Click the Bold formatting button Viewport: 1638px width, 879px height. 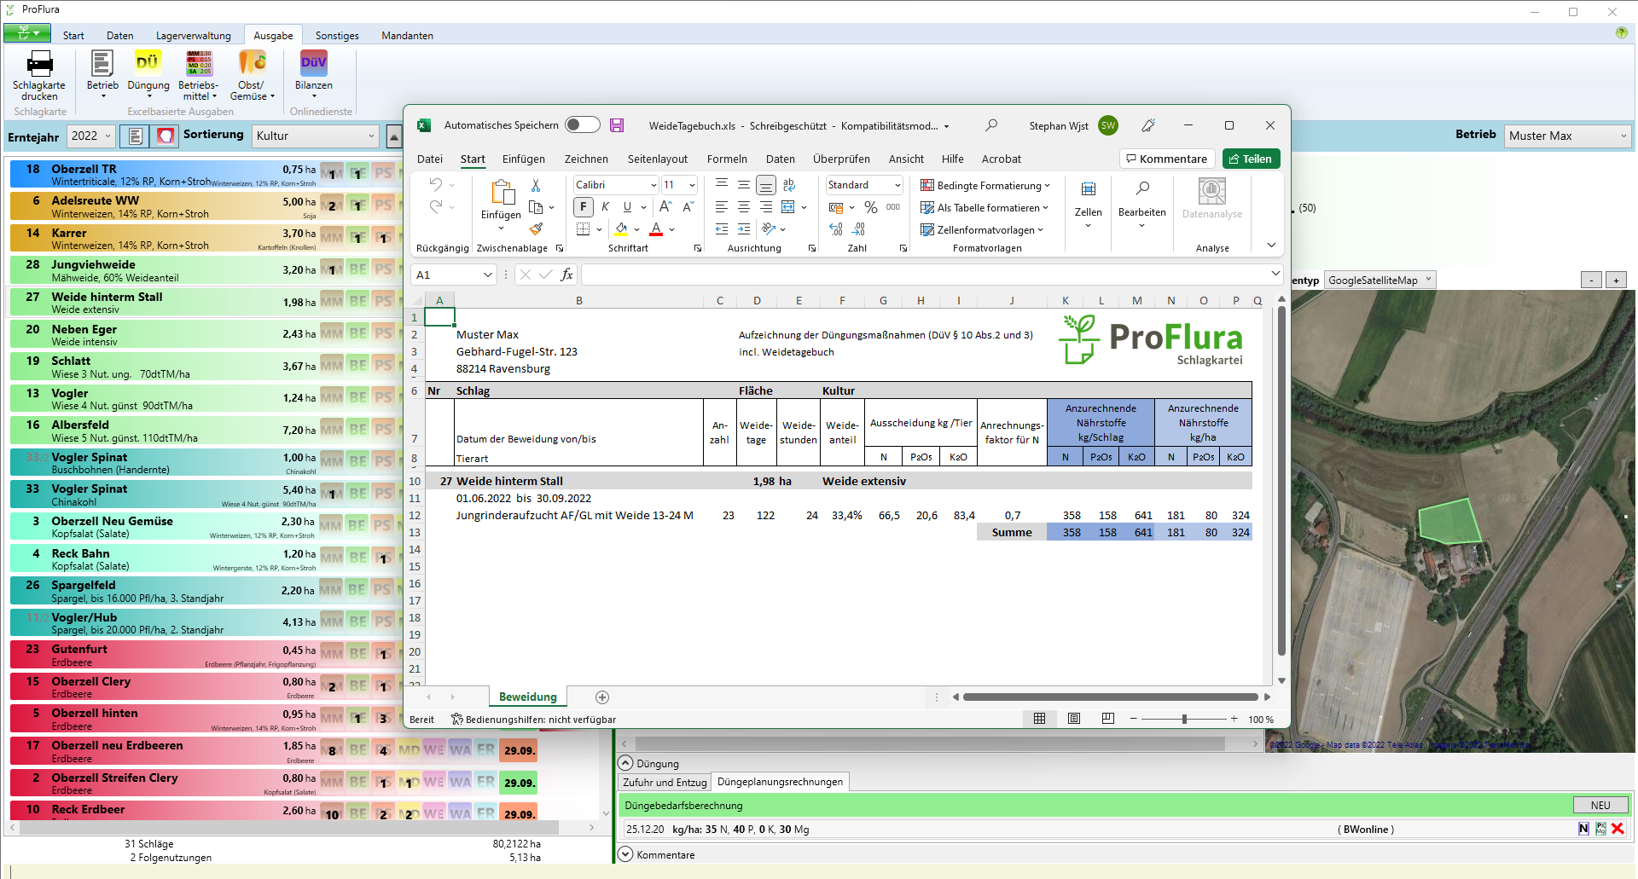click(x=584, y=206)
